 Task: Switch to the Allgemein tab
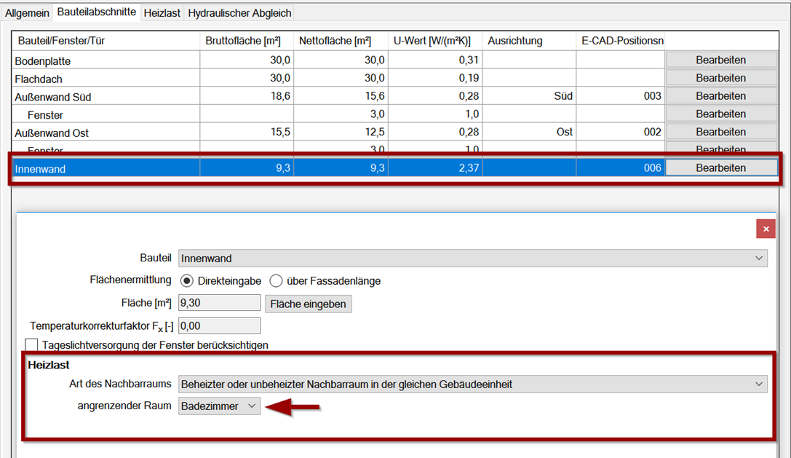point(27,13)
